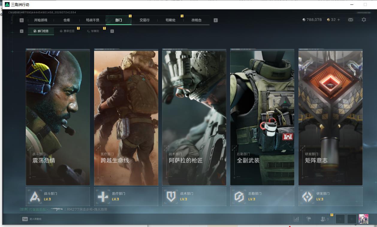Add more currency with the plus icon
377x227 pixels.
(x=339, y=20)
